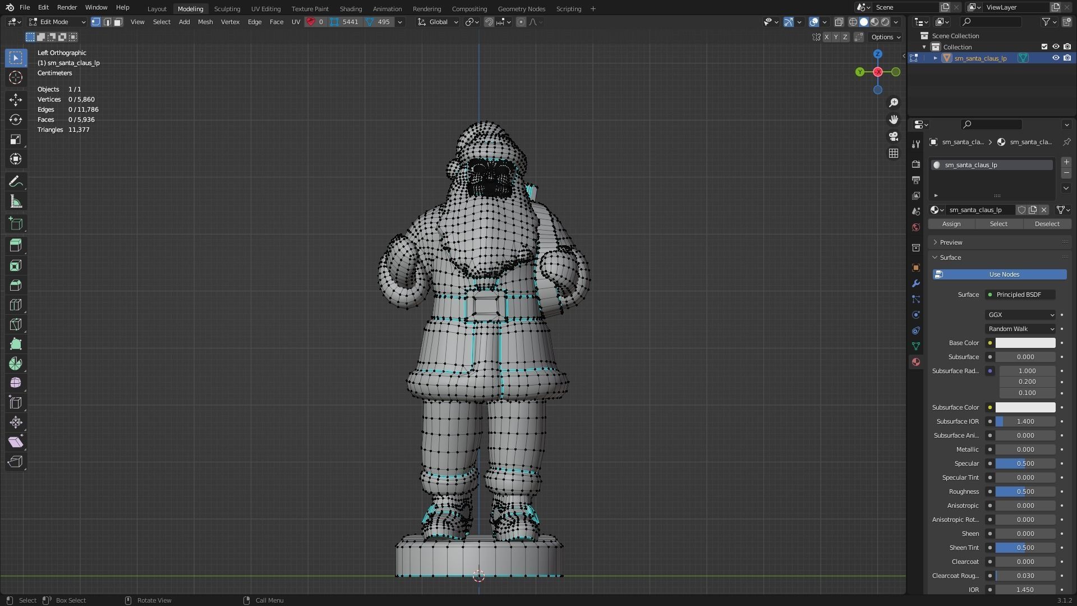Select the Inset Faces tool
This screenshot has height=606, width=1077.
pyautogui.click(x=16, y=265)
